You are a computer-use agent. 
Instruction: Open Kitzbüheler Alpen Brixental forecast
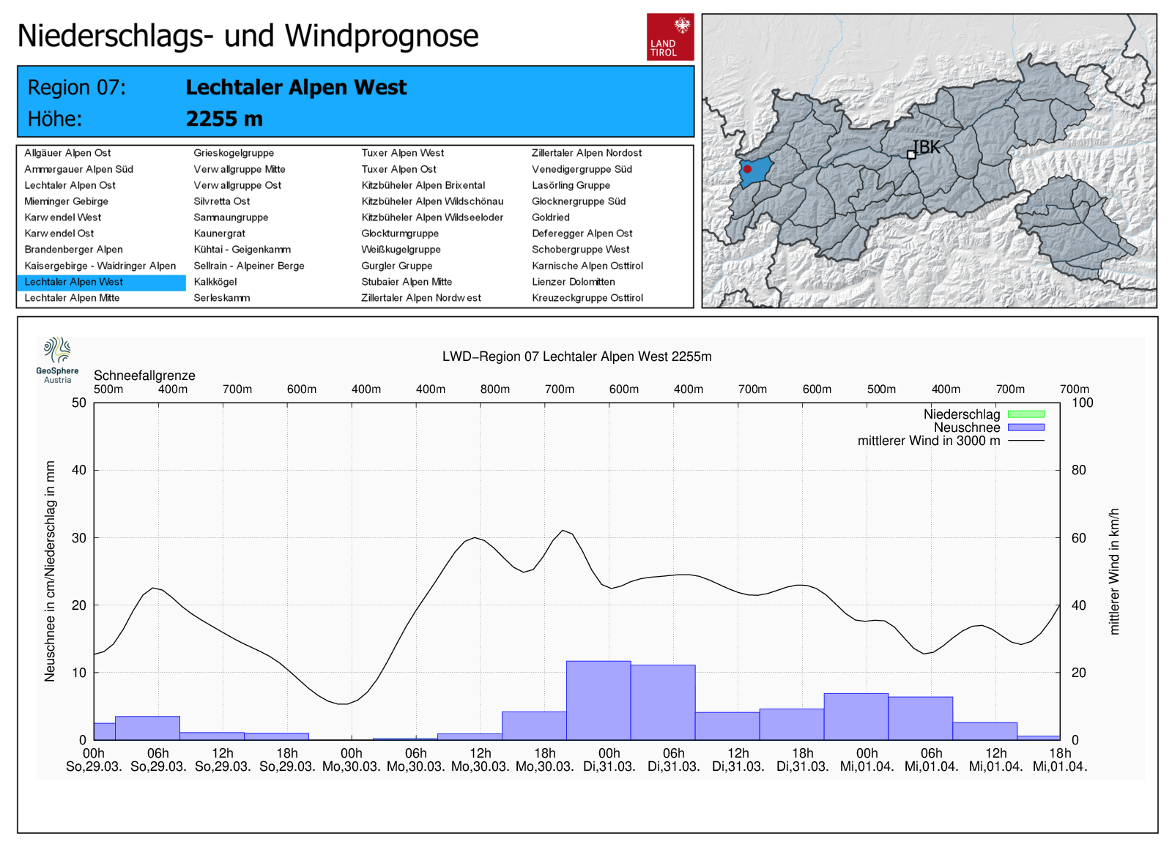tap(423, 185)
